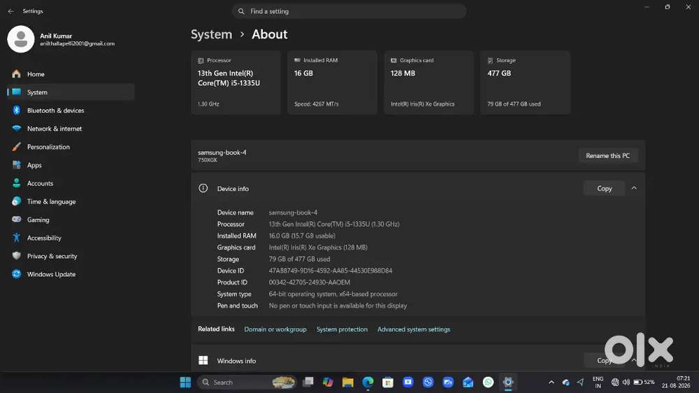699x393 pixels.
Task: Open System protection link
Action: click(342, 329)
